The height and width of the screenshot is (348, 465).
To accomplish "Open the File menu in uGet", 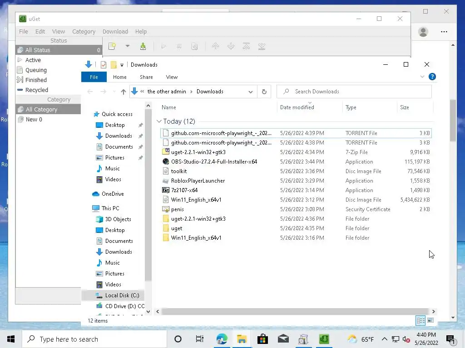I will [x=24, y=31].
